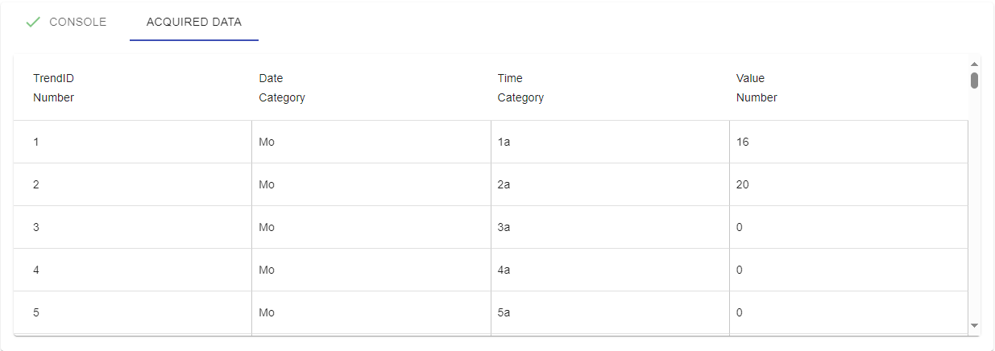995x351 pixels.
Task: Click the scrollbar down arrow
Action: 974,325
